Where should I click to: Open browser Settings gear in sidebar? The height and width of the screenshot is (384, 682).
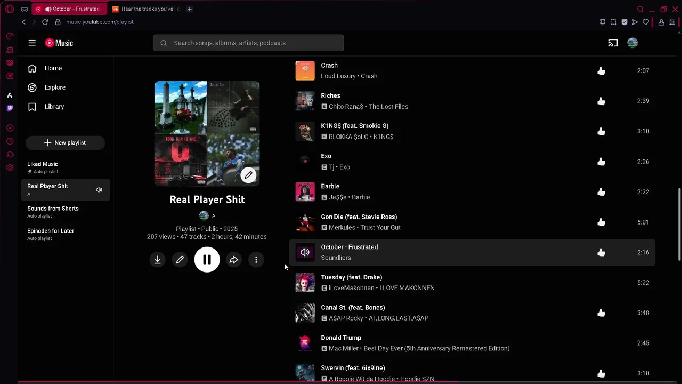pos(10,168)
